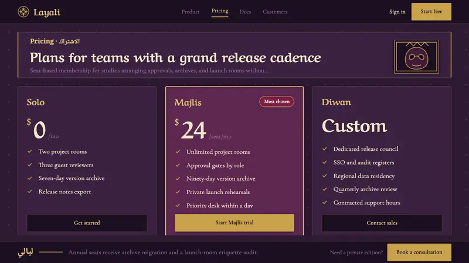
Task: Click the checkmark beside Contracted support hours
Action: [x=325, y=202]
